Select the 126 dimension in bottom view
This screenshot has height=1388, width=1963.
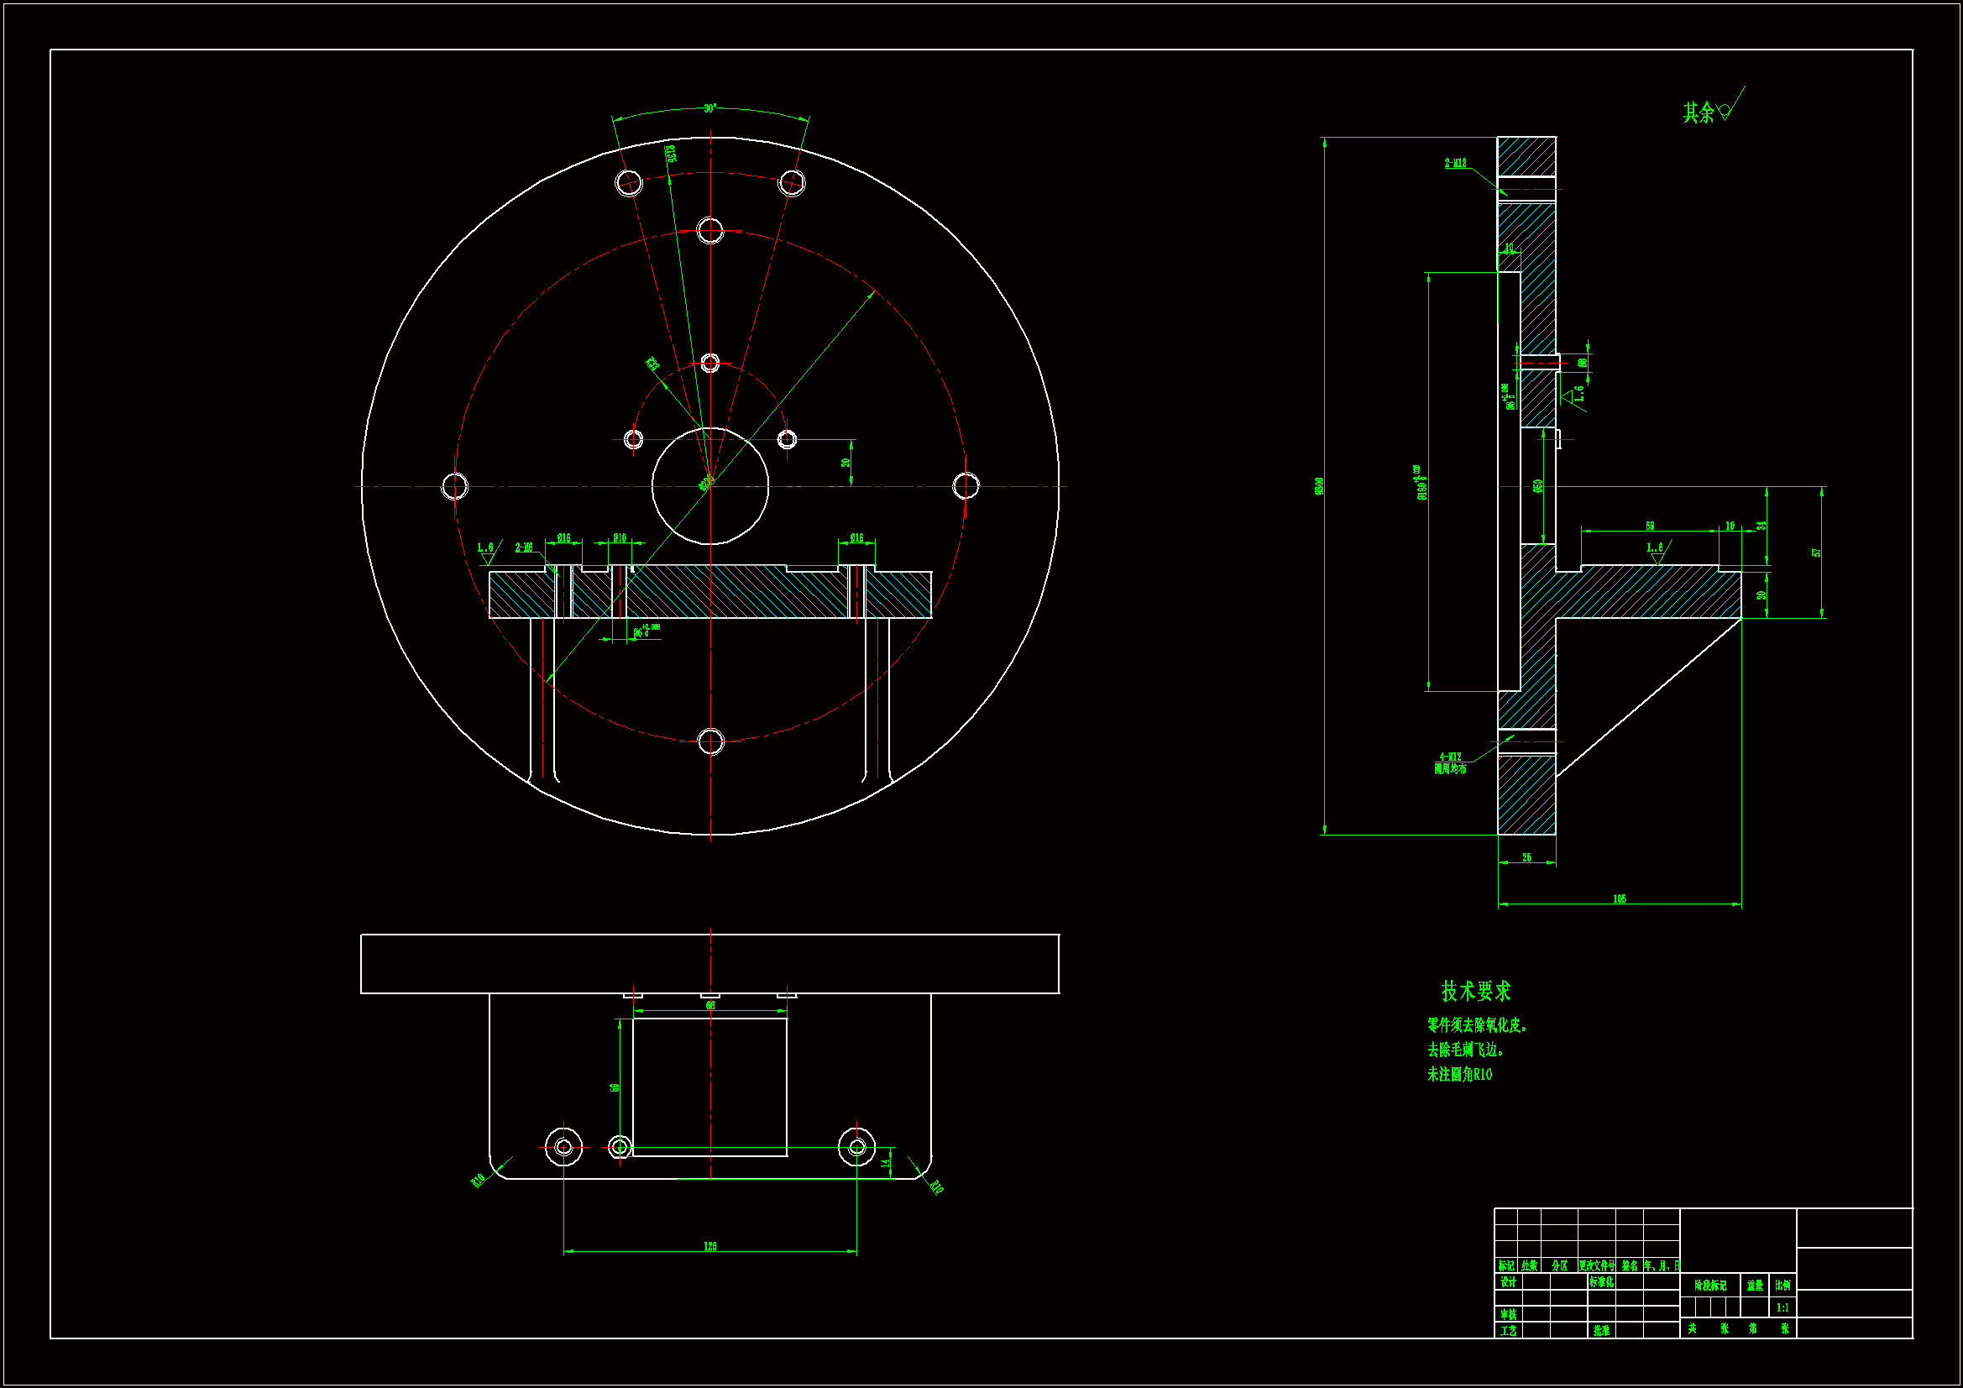pyautogui.click(x=709, y=1246)
